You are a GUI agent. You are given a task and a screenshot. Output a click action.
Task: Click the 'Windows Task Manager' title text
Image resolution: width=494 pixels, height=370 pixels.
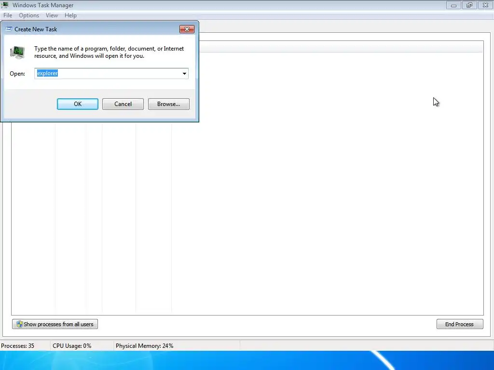[43, 5]
